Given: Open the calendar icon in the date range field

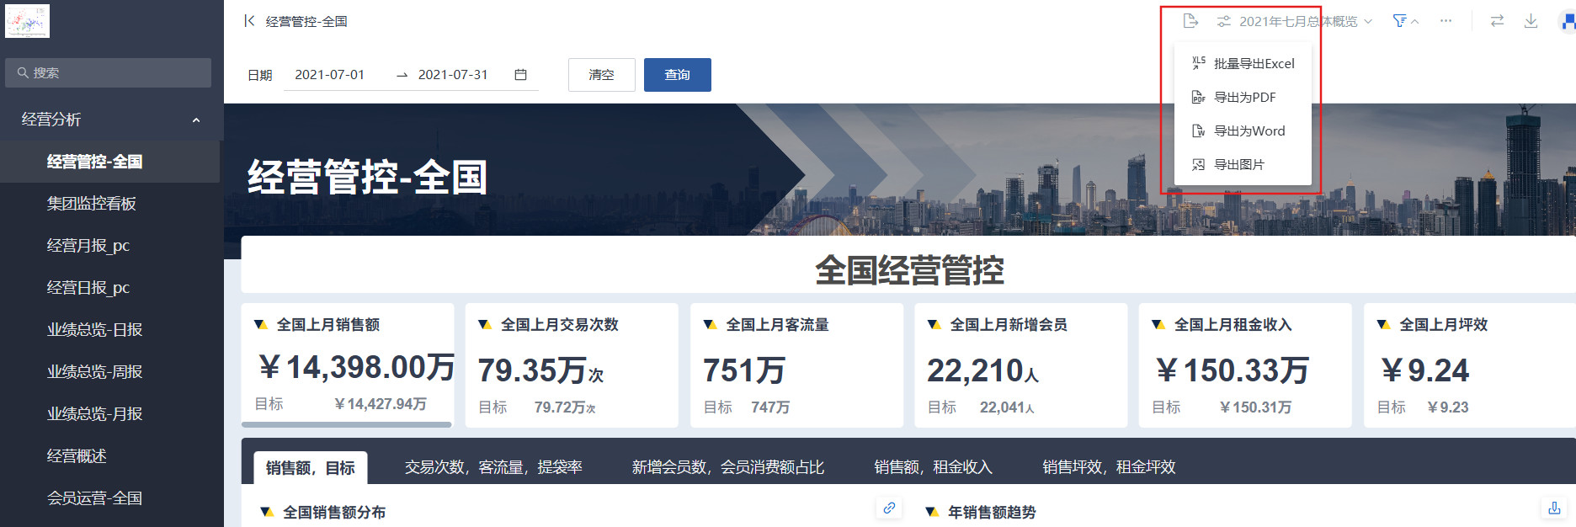Looking at the screenshot, I should 520,75.
